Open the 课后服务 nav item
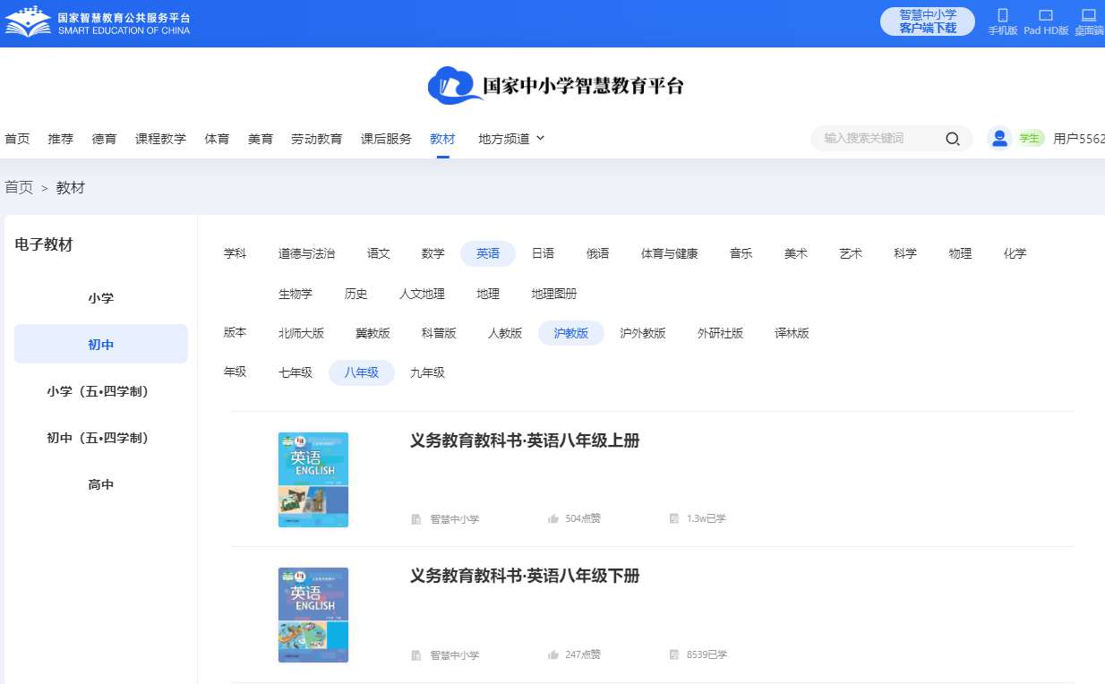 coord(386,139)
